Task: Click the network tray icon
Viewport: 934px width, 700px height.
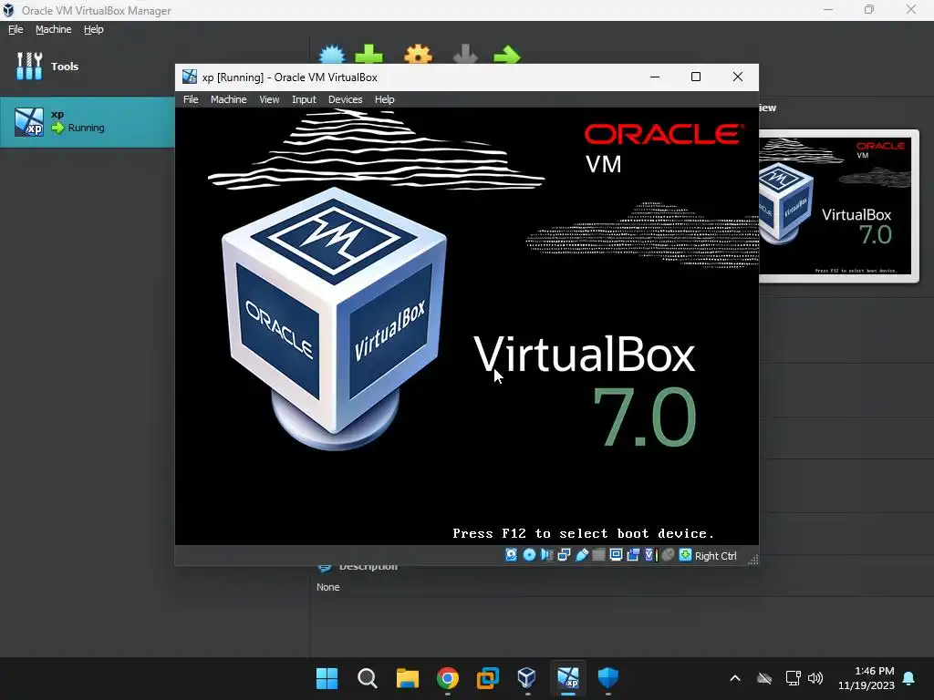Action: [x=793, y=678]
